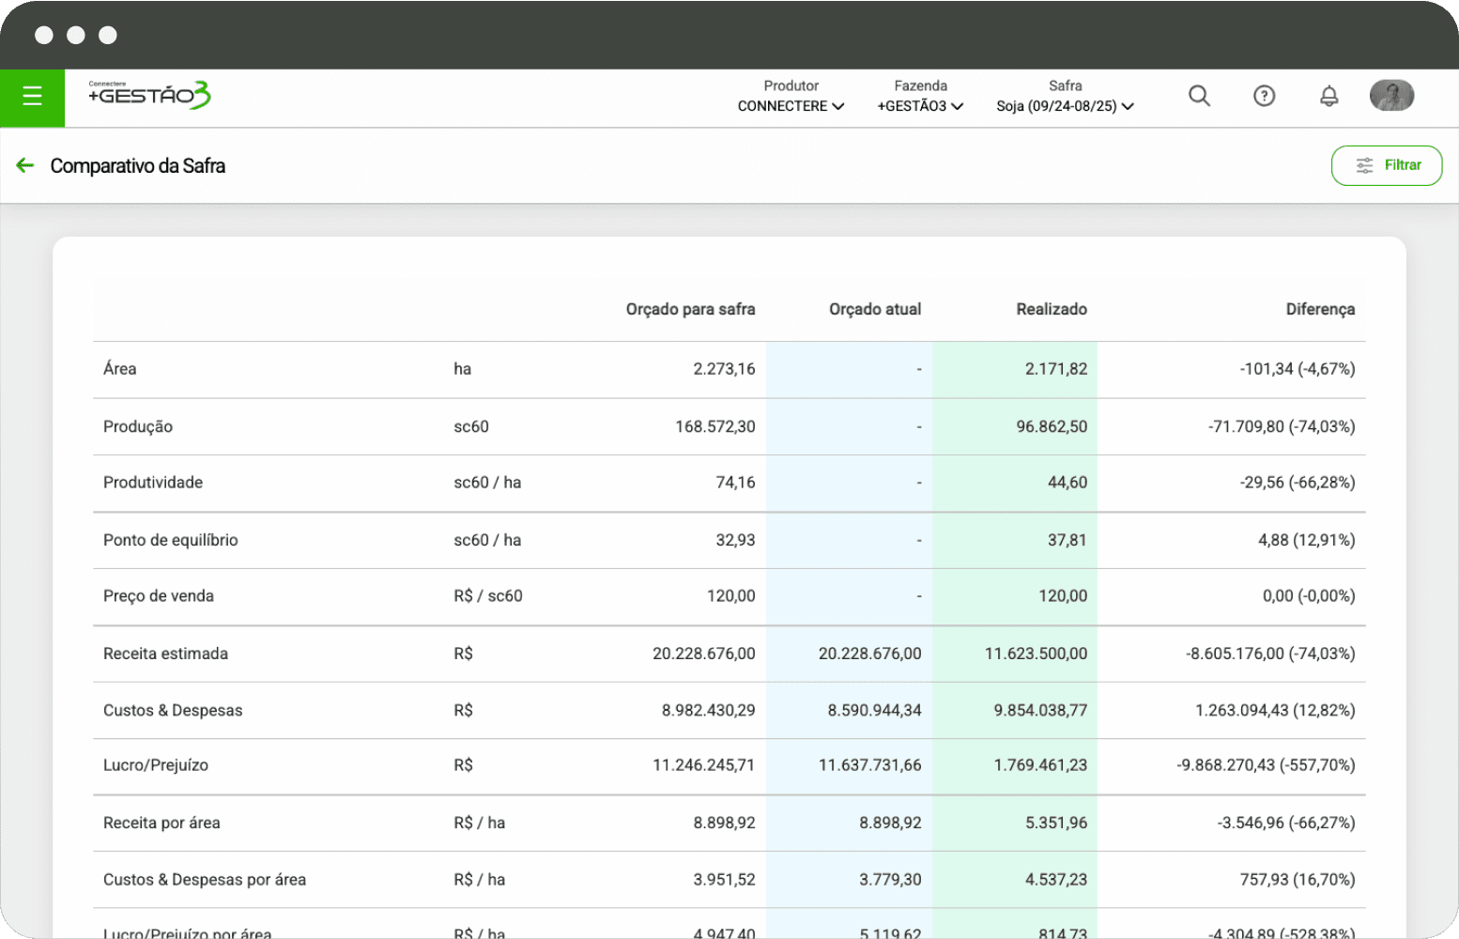Click the Diferença column header
Screen dimensions: 1459x939
click(x=1319, y=310)
